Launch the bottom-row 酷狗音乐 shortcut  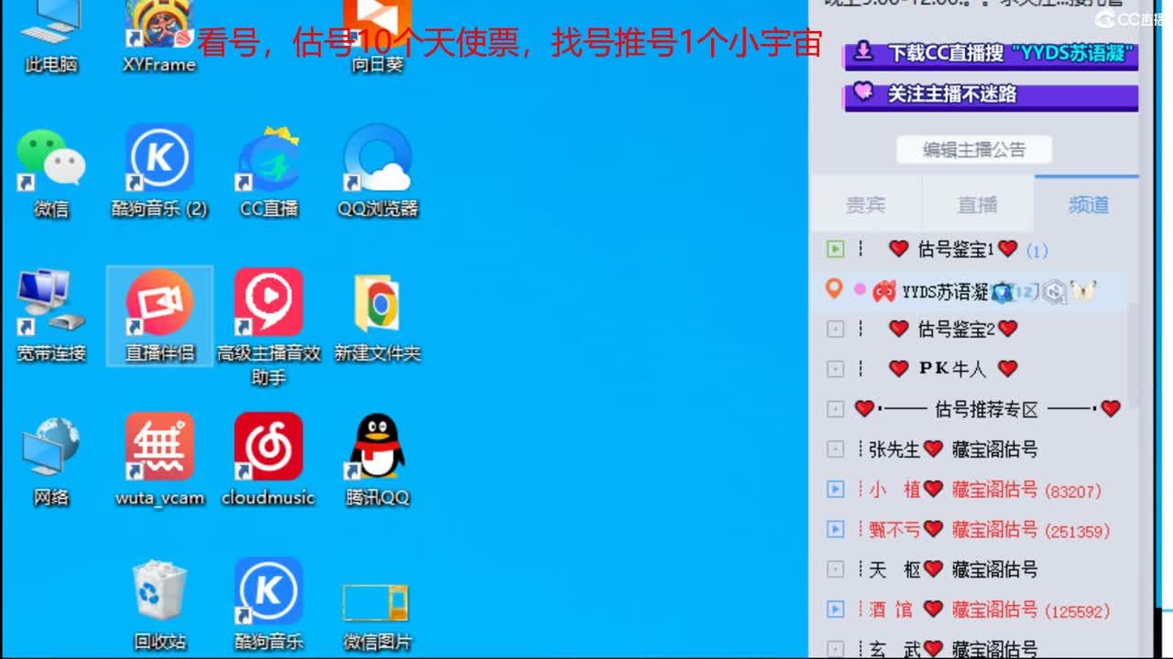[x=269, y=604]
